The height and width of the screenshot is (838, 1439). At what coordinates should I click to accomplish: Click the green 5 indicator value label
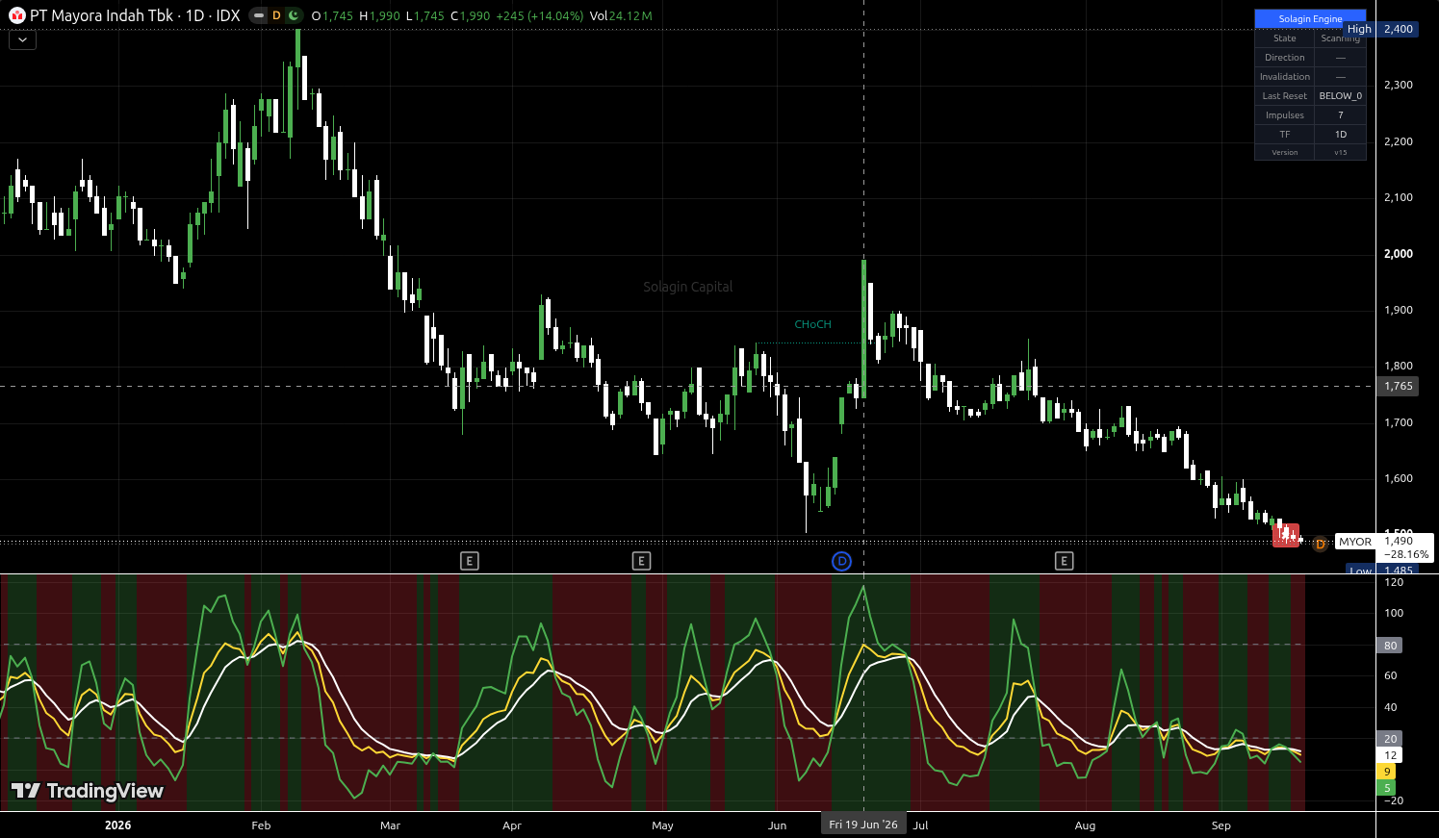(x=1387, y=788)
